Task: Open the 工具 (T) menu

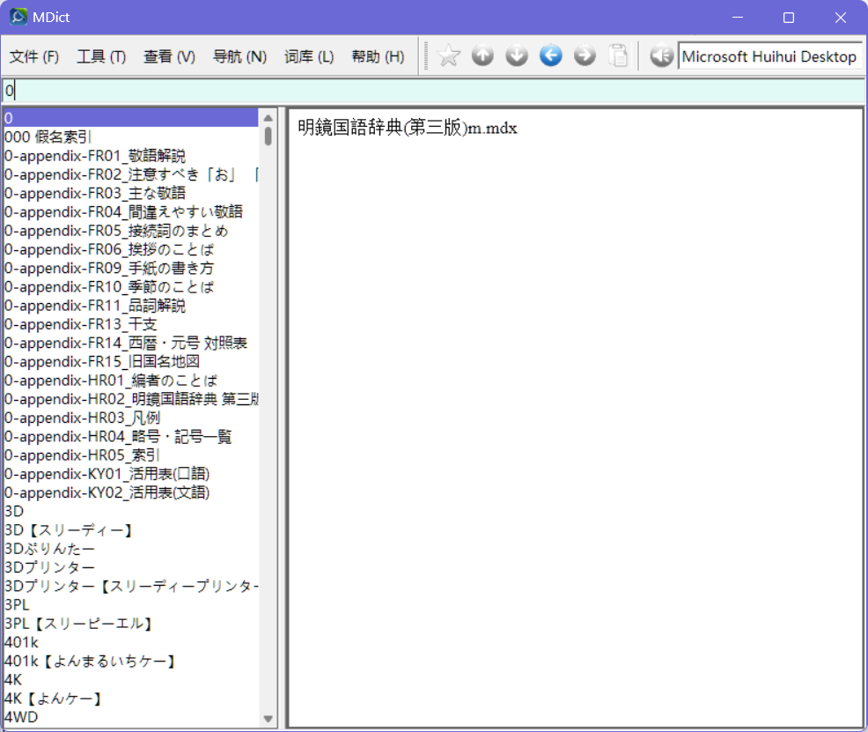Action: pyautogui.click(x=101, y=56)
